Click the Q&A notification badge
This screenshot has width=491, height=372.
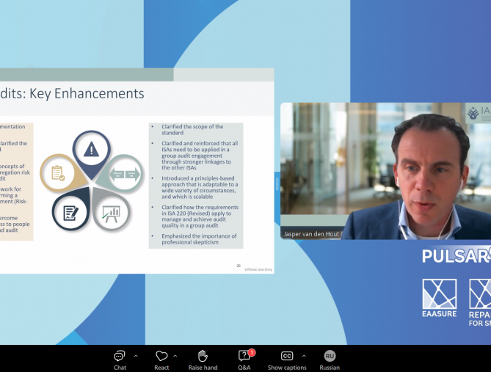(252, 352)
